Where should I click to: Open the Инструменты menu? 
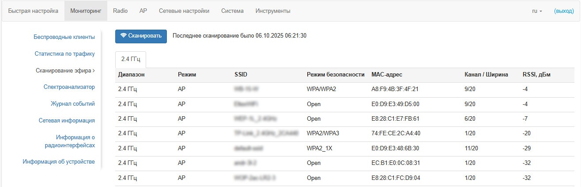coord(273,11)
